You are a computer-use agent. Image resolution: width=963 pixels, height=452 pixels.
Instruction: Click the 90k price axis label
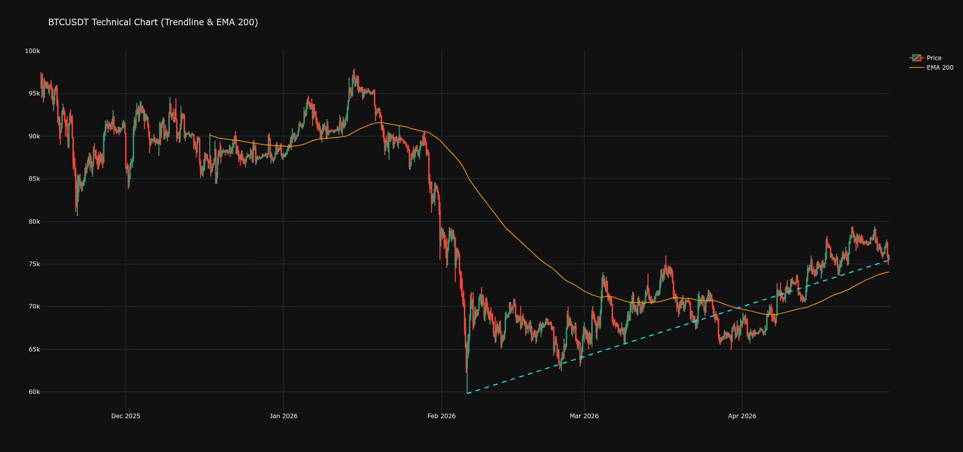tap(33, 136)
